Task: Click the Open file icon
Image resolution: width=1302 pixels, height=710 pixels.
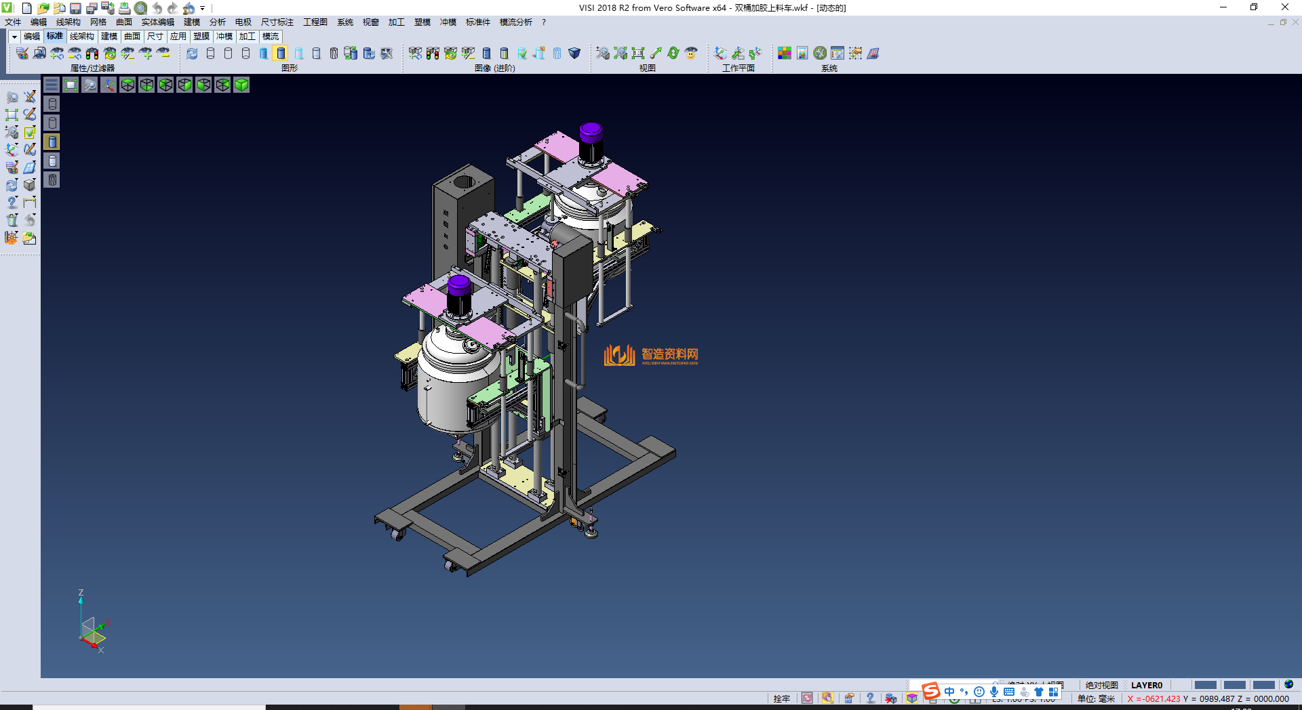Action: [x=43, y=8]
